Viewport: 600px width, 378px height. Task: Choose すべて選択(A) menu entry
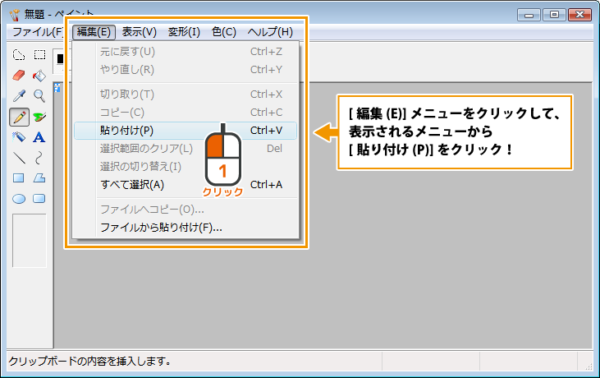(185, 185)
